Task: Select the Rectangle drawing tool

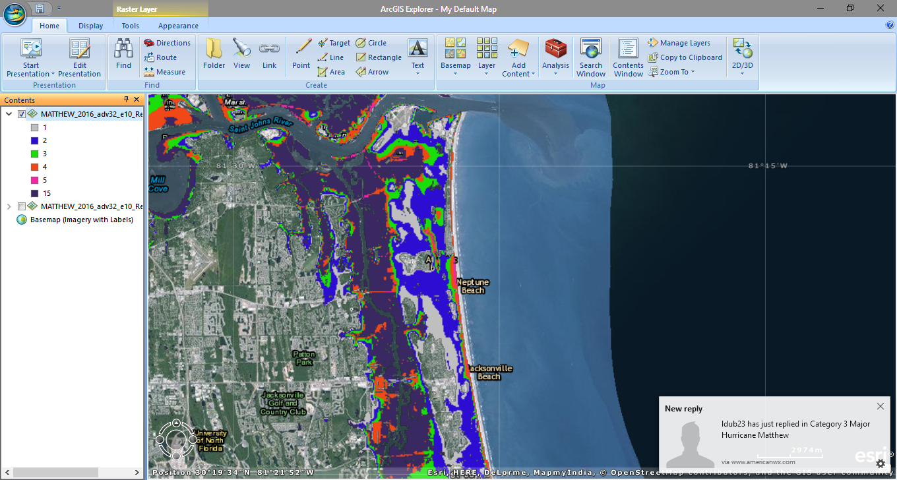Action: click(379, 57)
